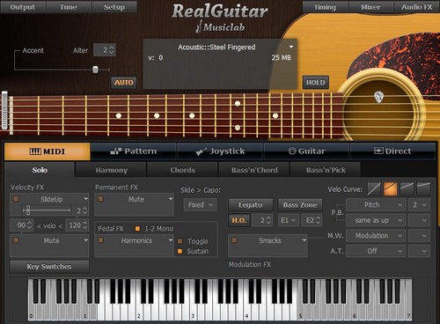Image resolution: width=440 pixels, height=324 pixels.
Task: Click the Accent slider handle
Action: 95,70
